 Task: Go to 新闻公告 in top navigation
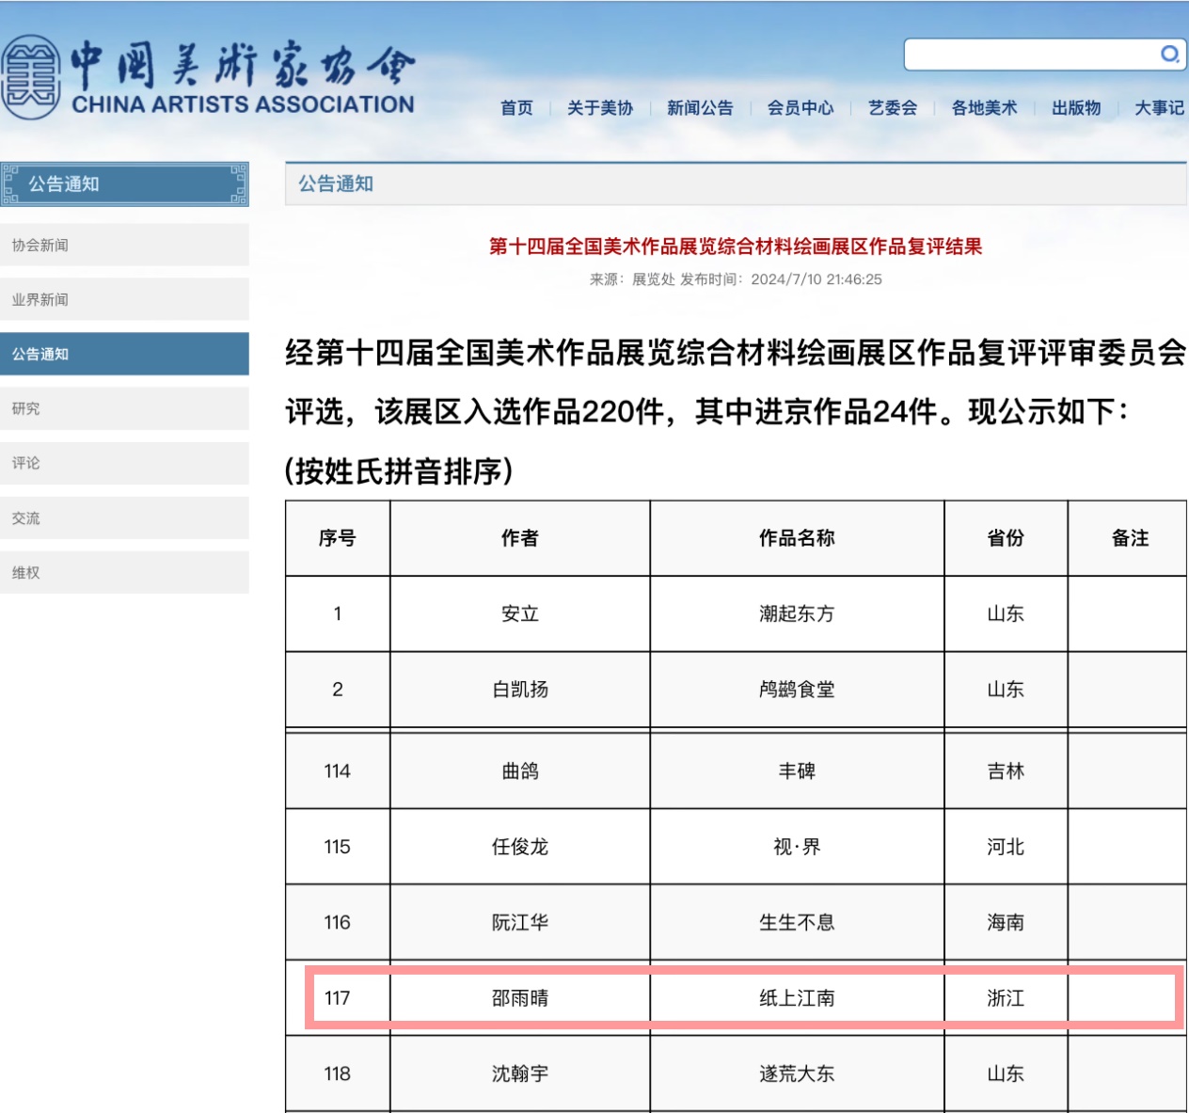coord(700,108)
